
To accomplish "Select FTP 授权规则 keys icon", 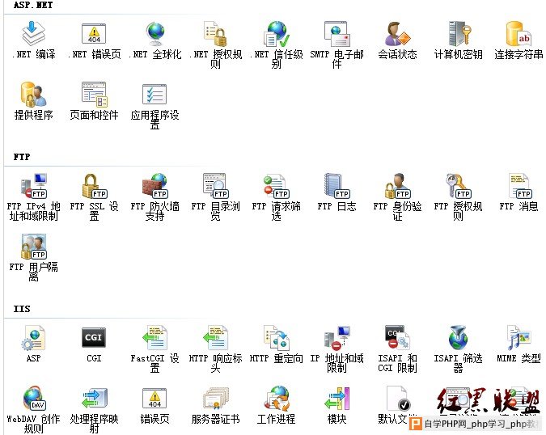I will [x=459, y=185].
